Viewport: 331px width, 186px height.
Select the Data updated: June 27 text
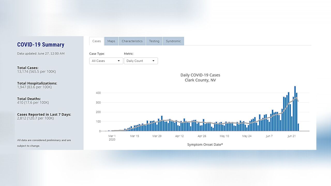[x=41, y=53]
